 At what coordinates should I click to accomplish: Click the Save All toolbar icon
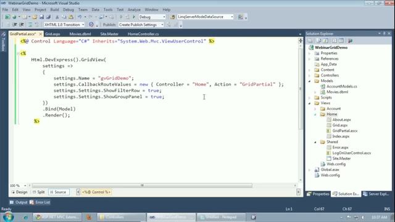coord(48,17)
